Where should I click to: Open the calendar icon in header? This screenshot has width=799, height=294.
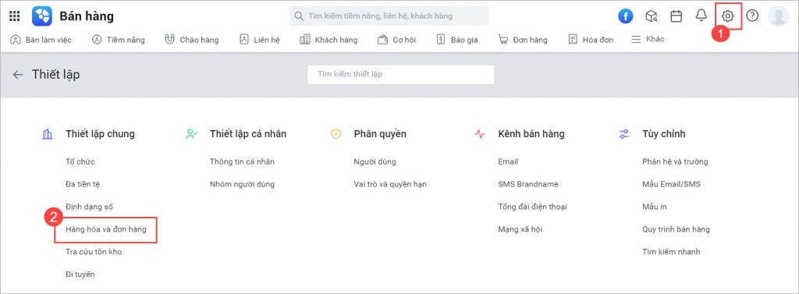[676, 16]
